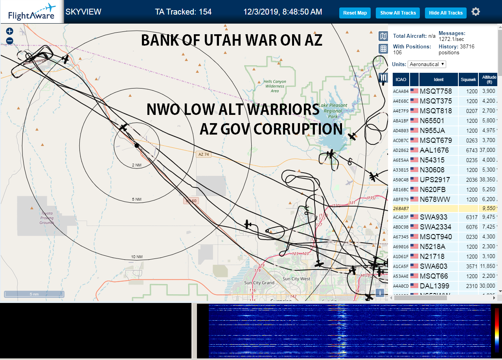Select the MSQT679 aircraft row
The height and width of the screenshot is (360, 502).
pyautogui.click(x=445, y=140)
